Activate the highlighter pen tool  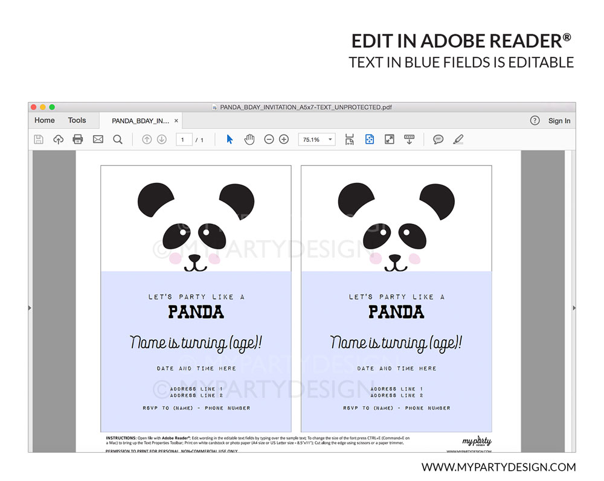[x=458, y=139]
